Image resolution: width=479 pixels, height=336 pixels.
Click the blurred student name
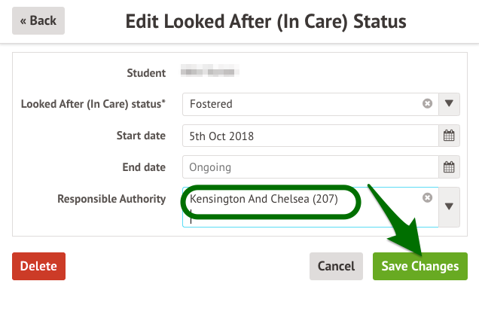click(x=211, y=73)
